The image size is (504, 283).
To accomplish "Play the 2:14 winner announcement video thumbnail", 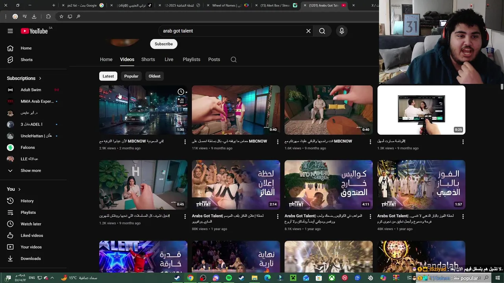I will [x=236, y=185].
